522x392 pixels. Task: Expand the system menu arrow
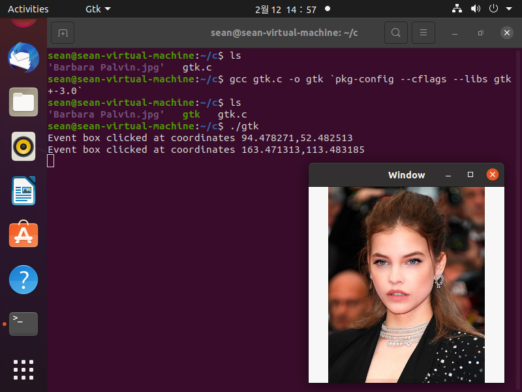(x=509, y=9)
